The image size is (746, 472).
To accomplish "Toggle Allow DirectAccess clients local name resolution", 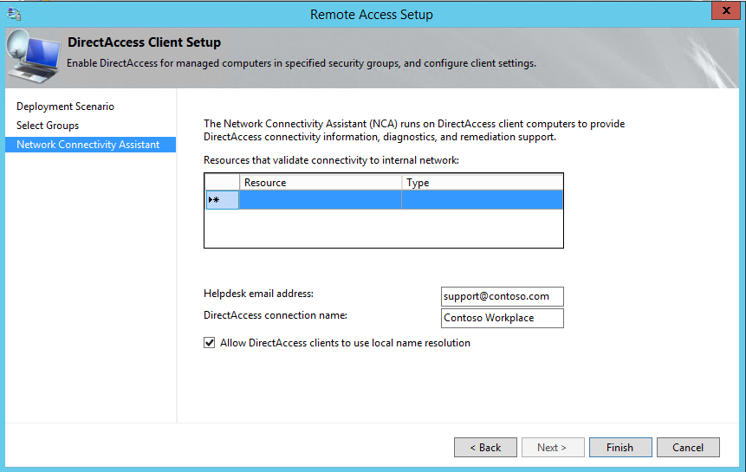I will (x=210, y=343).
